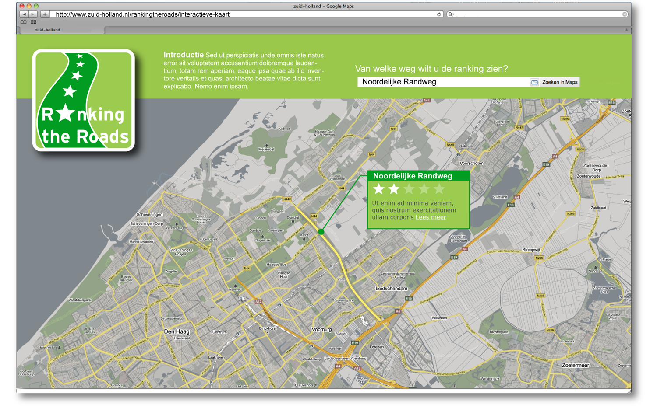This screenshot has height=408, width=657.
Task: Click the green road marker dot
Action: [321, 232]
